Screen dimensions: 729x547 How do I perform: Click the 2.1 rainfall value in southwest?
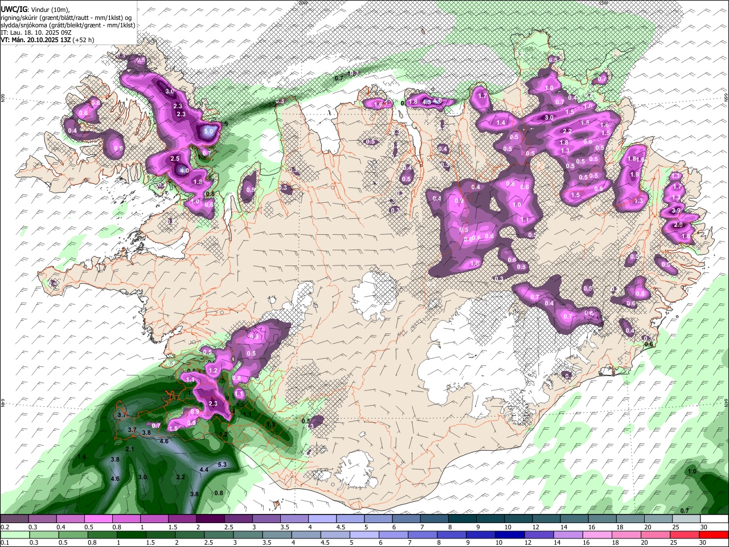(129, 450)
